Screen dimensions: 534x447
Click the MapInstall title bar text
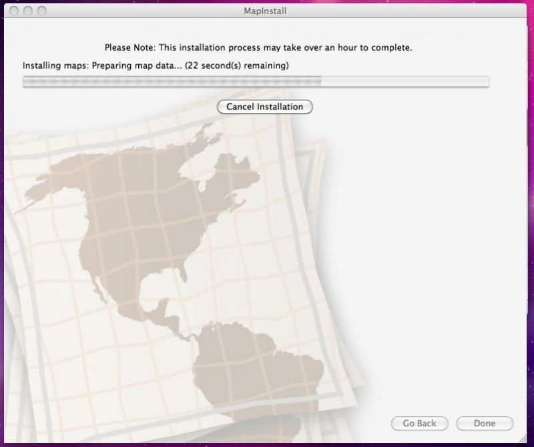(266, 11)
